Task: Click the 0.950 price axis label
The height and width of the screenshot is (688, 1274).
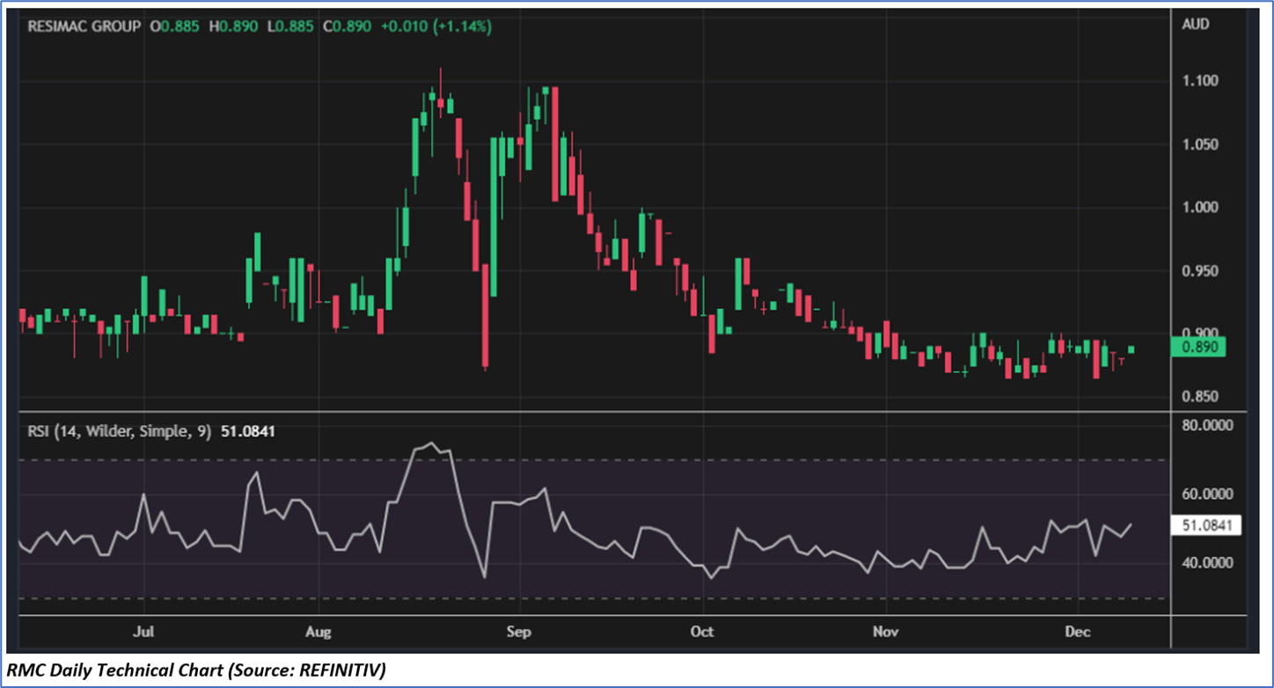Action: [x=1198, y=271]
